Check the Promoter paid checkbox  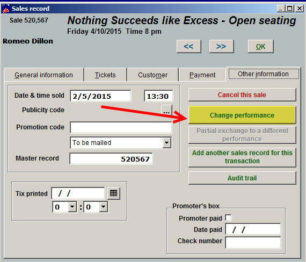click(228, 217)
